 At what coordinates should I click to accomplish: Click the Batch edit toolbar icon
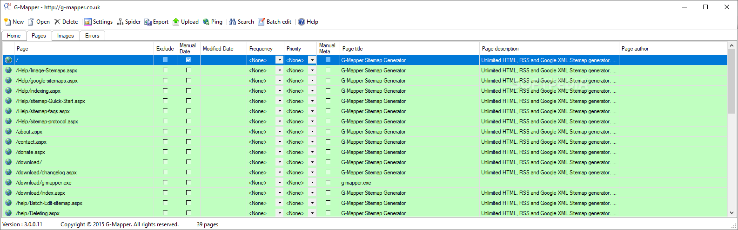tap(262, 22)
